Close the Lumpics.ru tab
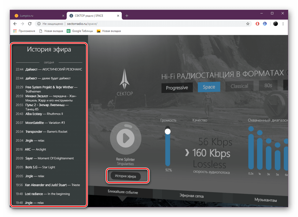Screen dimensions: 298x217 pos(63,16)
